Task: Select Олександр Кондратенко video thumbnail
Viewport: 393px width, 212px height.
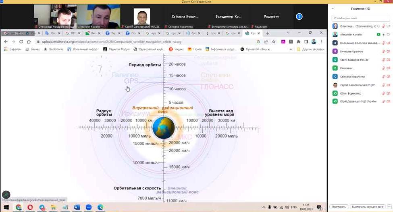Action: [x=55, y=16]
